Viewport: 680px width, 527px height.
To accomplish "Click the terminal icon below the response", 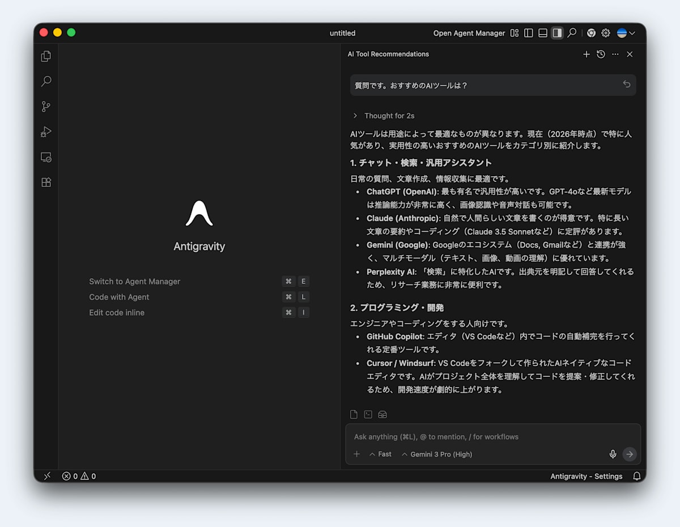I will pyautogui.click(x=368, y=414).
